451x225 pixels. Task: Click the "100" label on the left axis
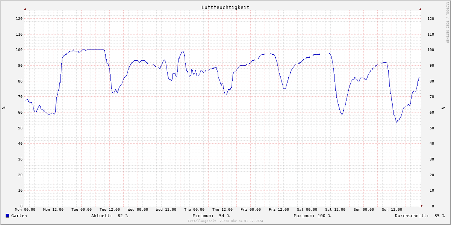tap(19, 50)
